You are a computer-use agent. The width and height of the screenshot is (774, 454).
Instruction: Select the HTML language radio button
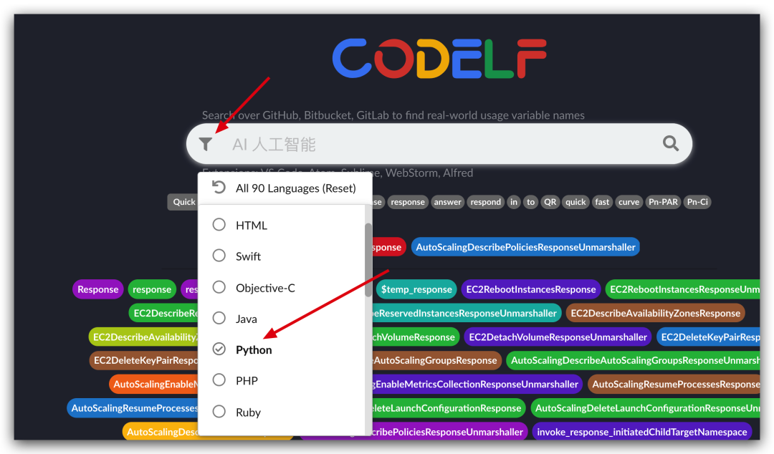tap(219, 225)
